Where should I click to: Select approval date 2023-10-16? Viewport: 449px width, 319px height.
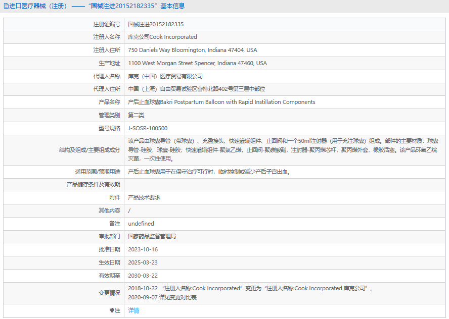tap(143, 249)
